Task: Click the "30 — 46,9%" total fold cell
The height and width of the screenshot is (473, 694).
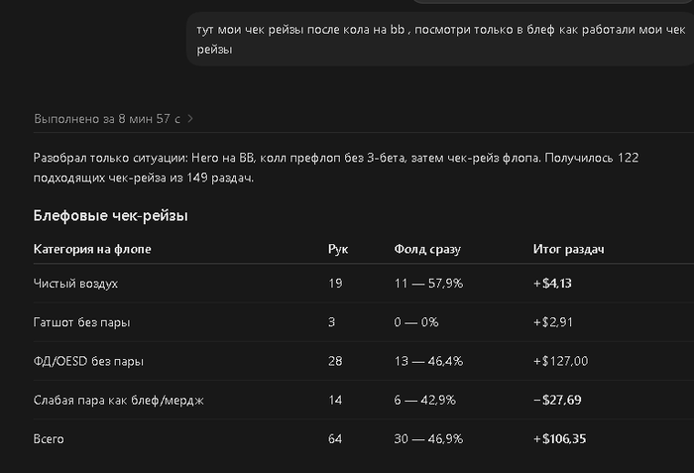Action: [x=428, y=439]
